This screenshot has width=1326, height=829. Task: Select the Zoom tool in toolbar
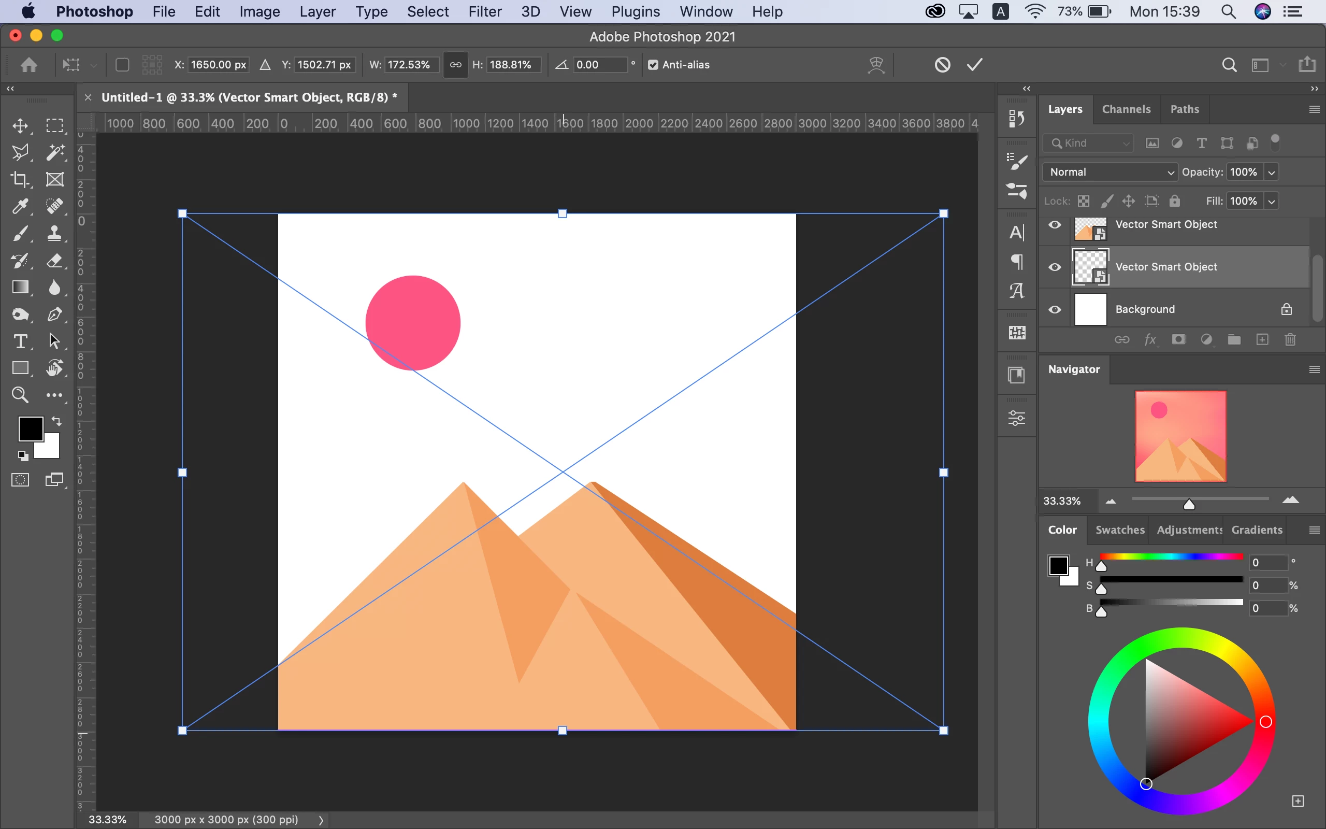pos(20,395)
